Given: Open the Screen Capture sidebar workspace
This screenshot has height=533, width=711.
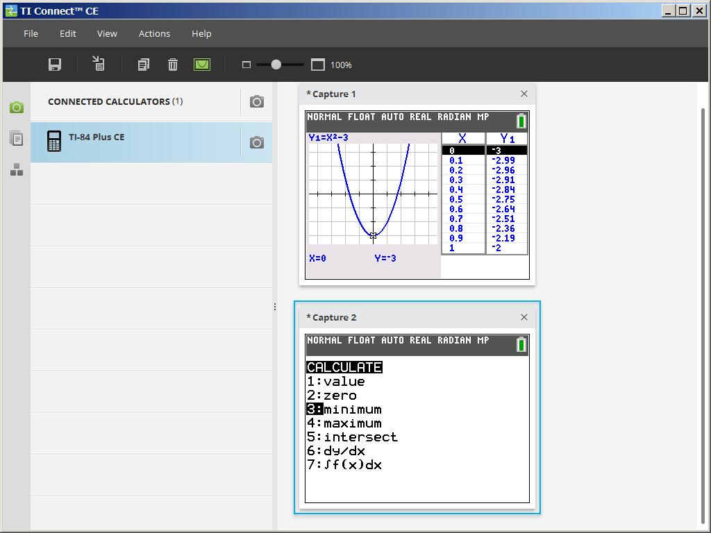Looking at the screenshot, I should click(x=17, y=108).
